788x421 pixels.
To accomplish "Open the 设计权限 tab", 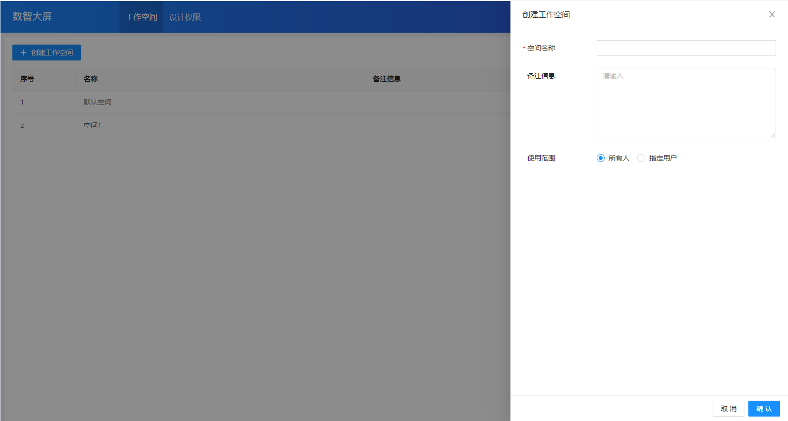I will pos(185,17).
